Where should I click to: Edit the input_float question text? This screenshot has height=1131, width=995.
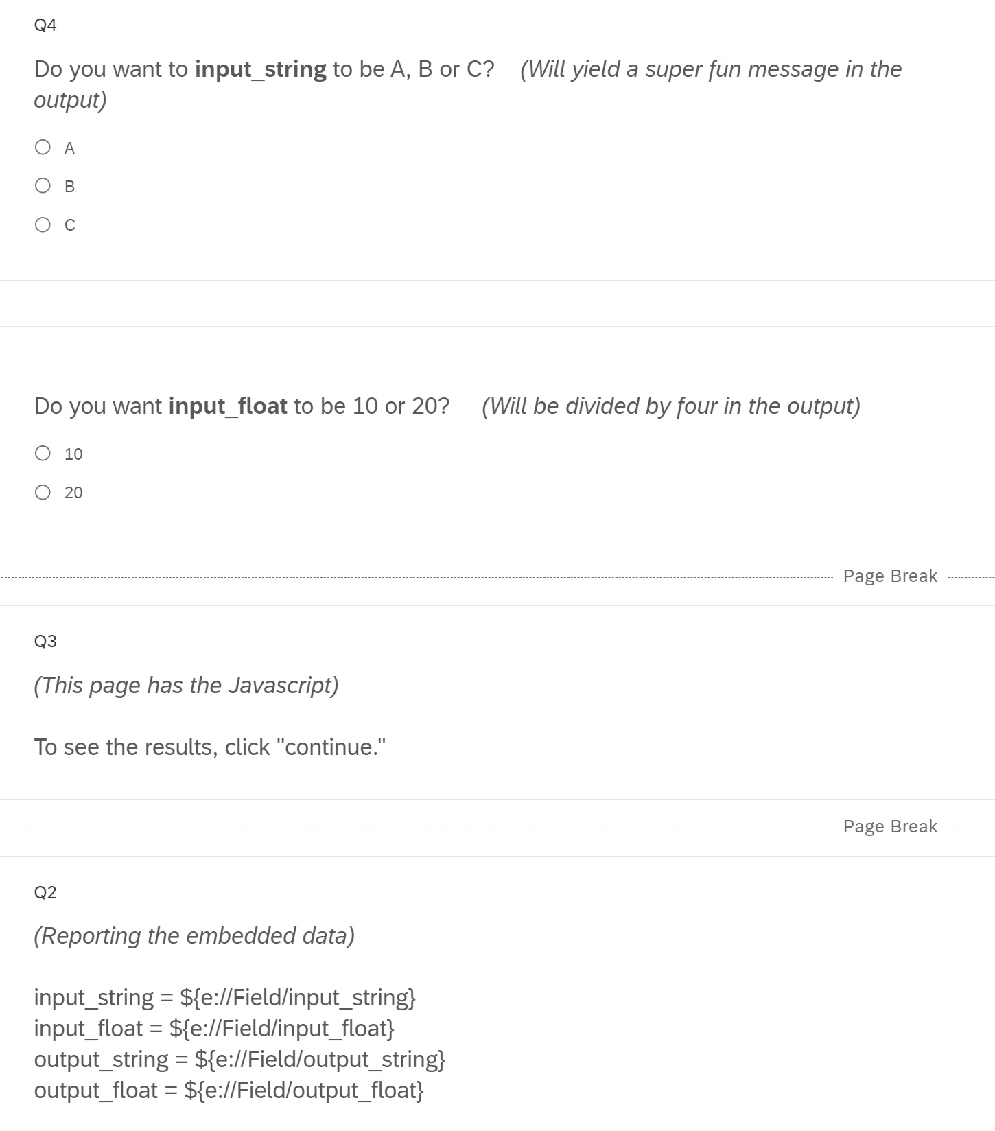[242, 406]
